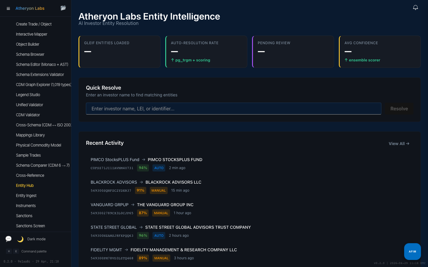Click version 0.2.0 build info text
This screenshot has width=428, height=267.
point(31,261)
